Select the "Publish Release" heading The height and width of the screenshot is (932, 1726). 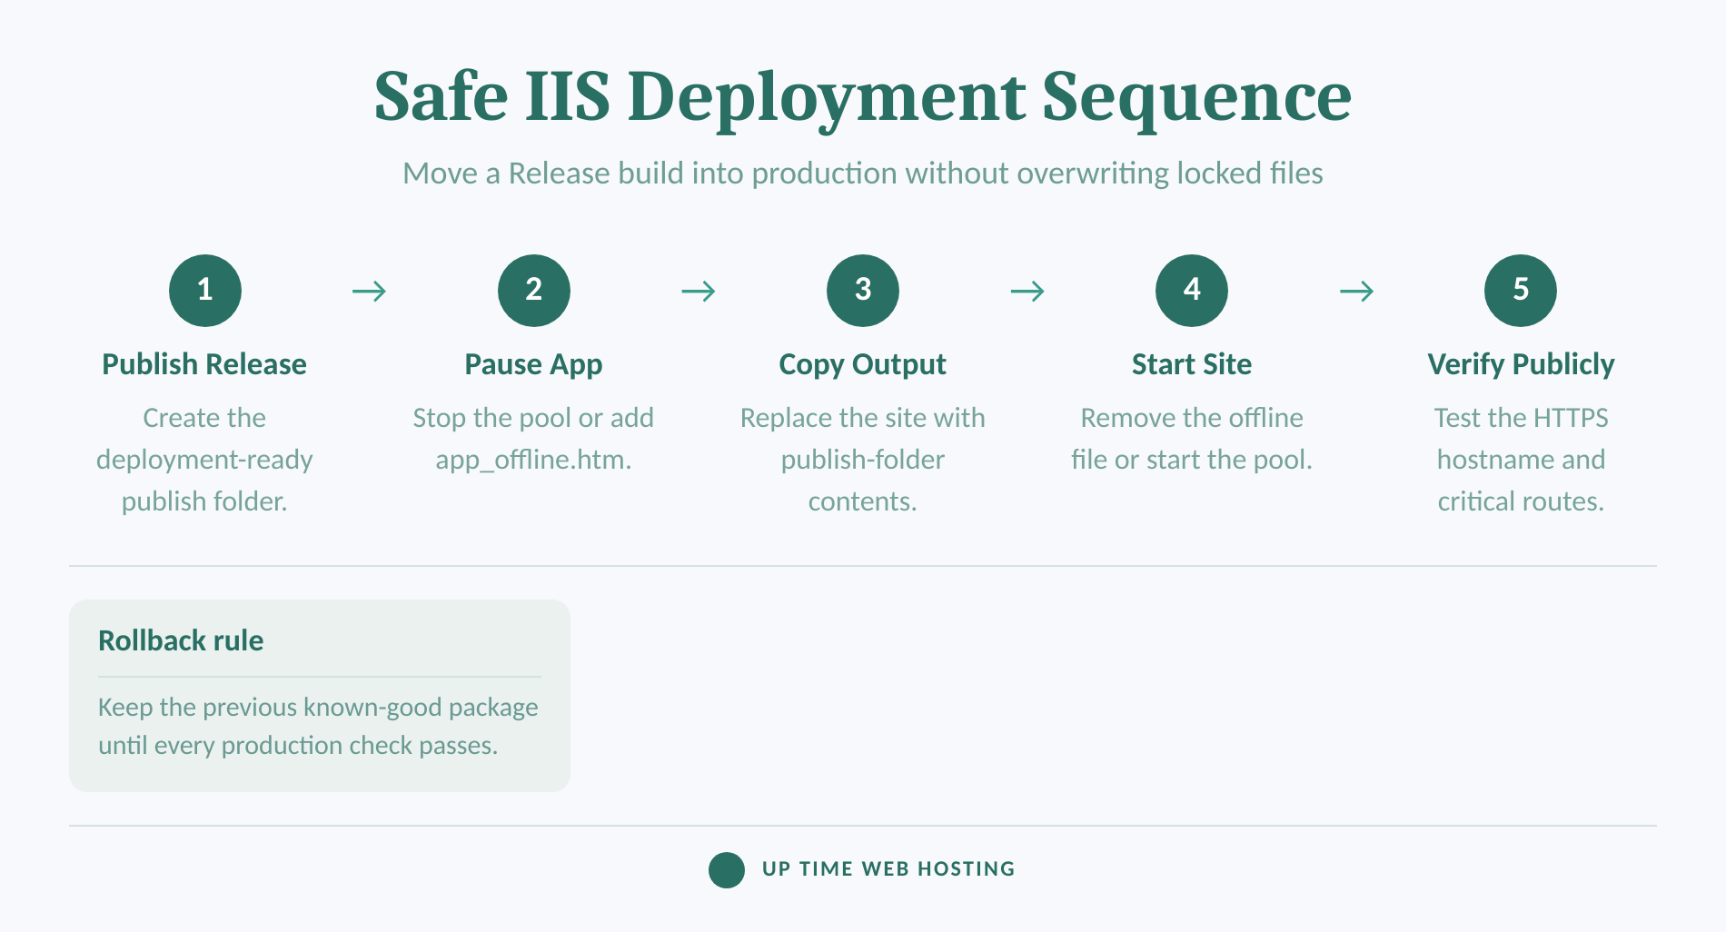pos(204,364)
